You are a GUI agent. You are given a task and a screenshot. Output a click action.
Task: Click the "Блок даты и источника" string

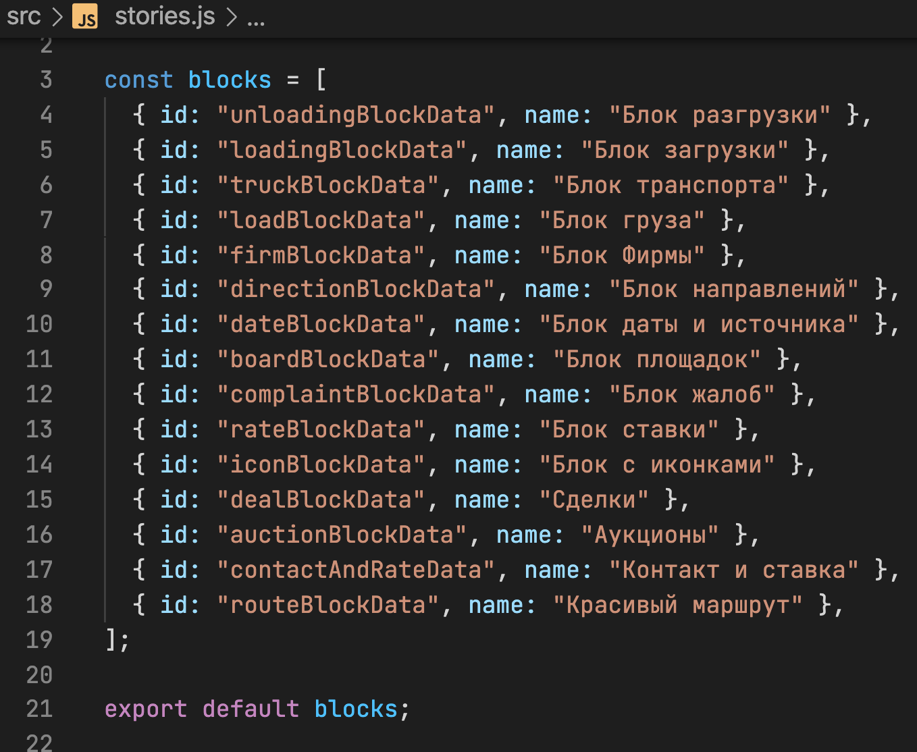click(x=699, y=325)
